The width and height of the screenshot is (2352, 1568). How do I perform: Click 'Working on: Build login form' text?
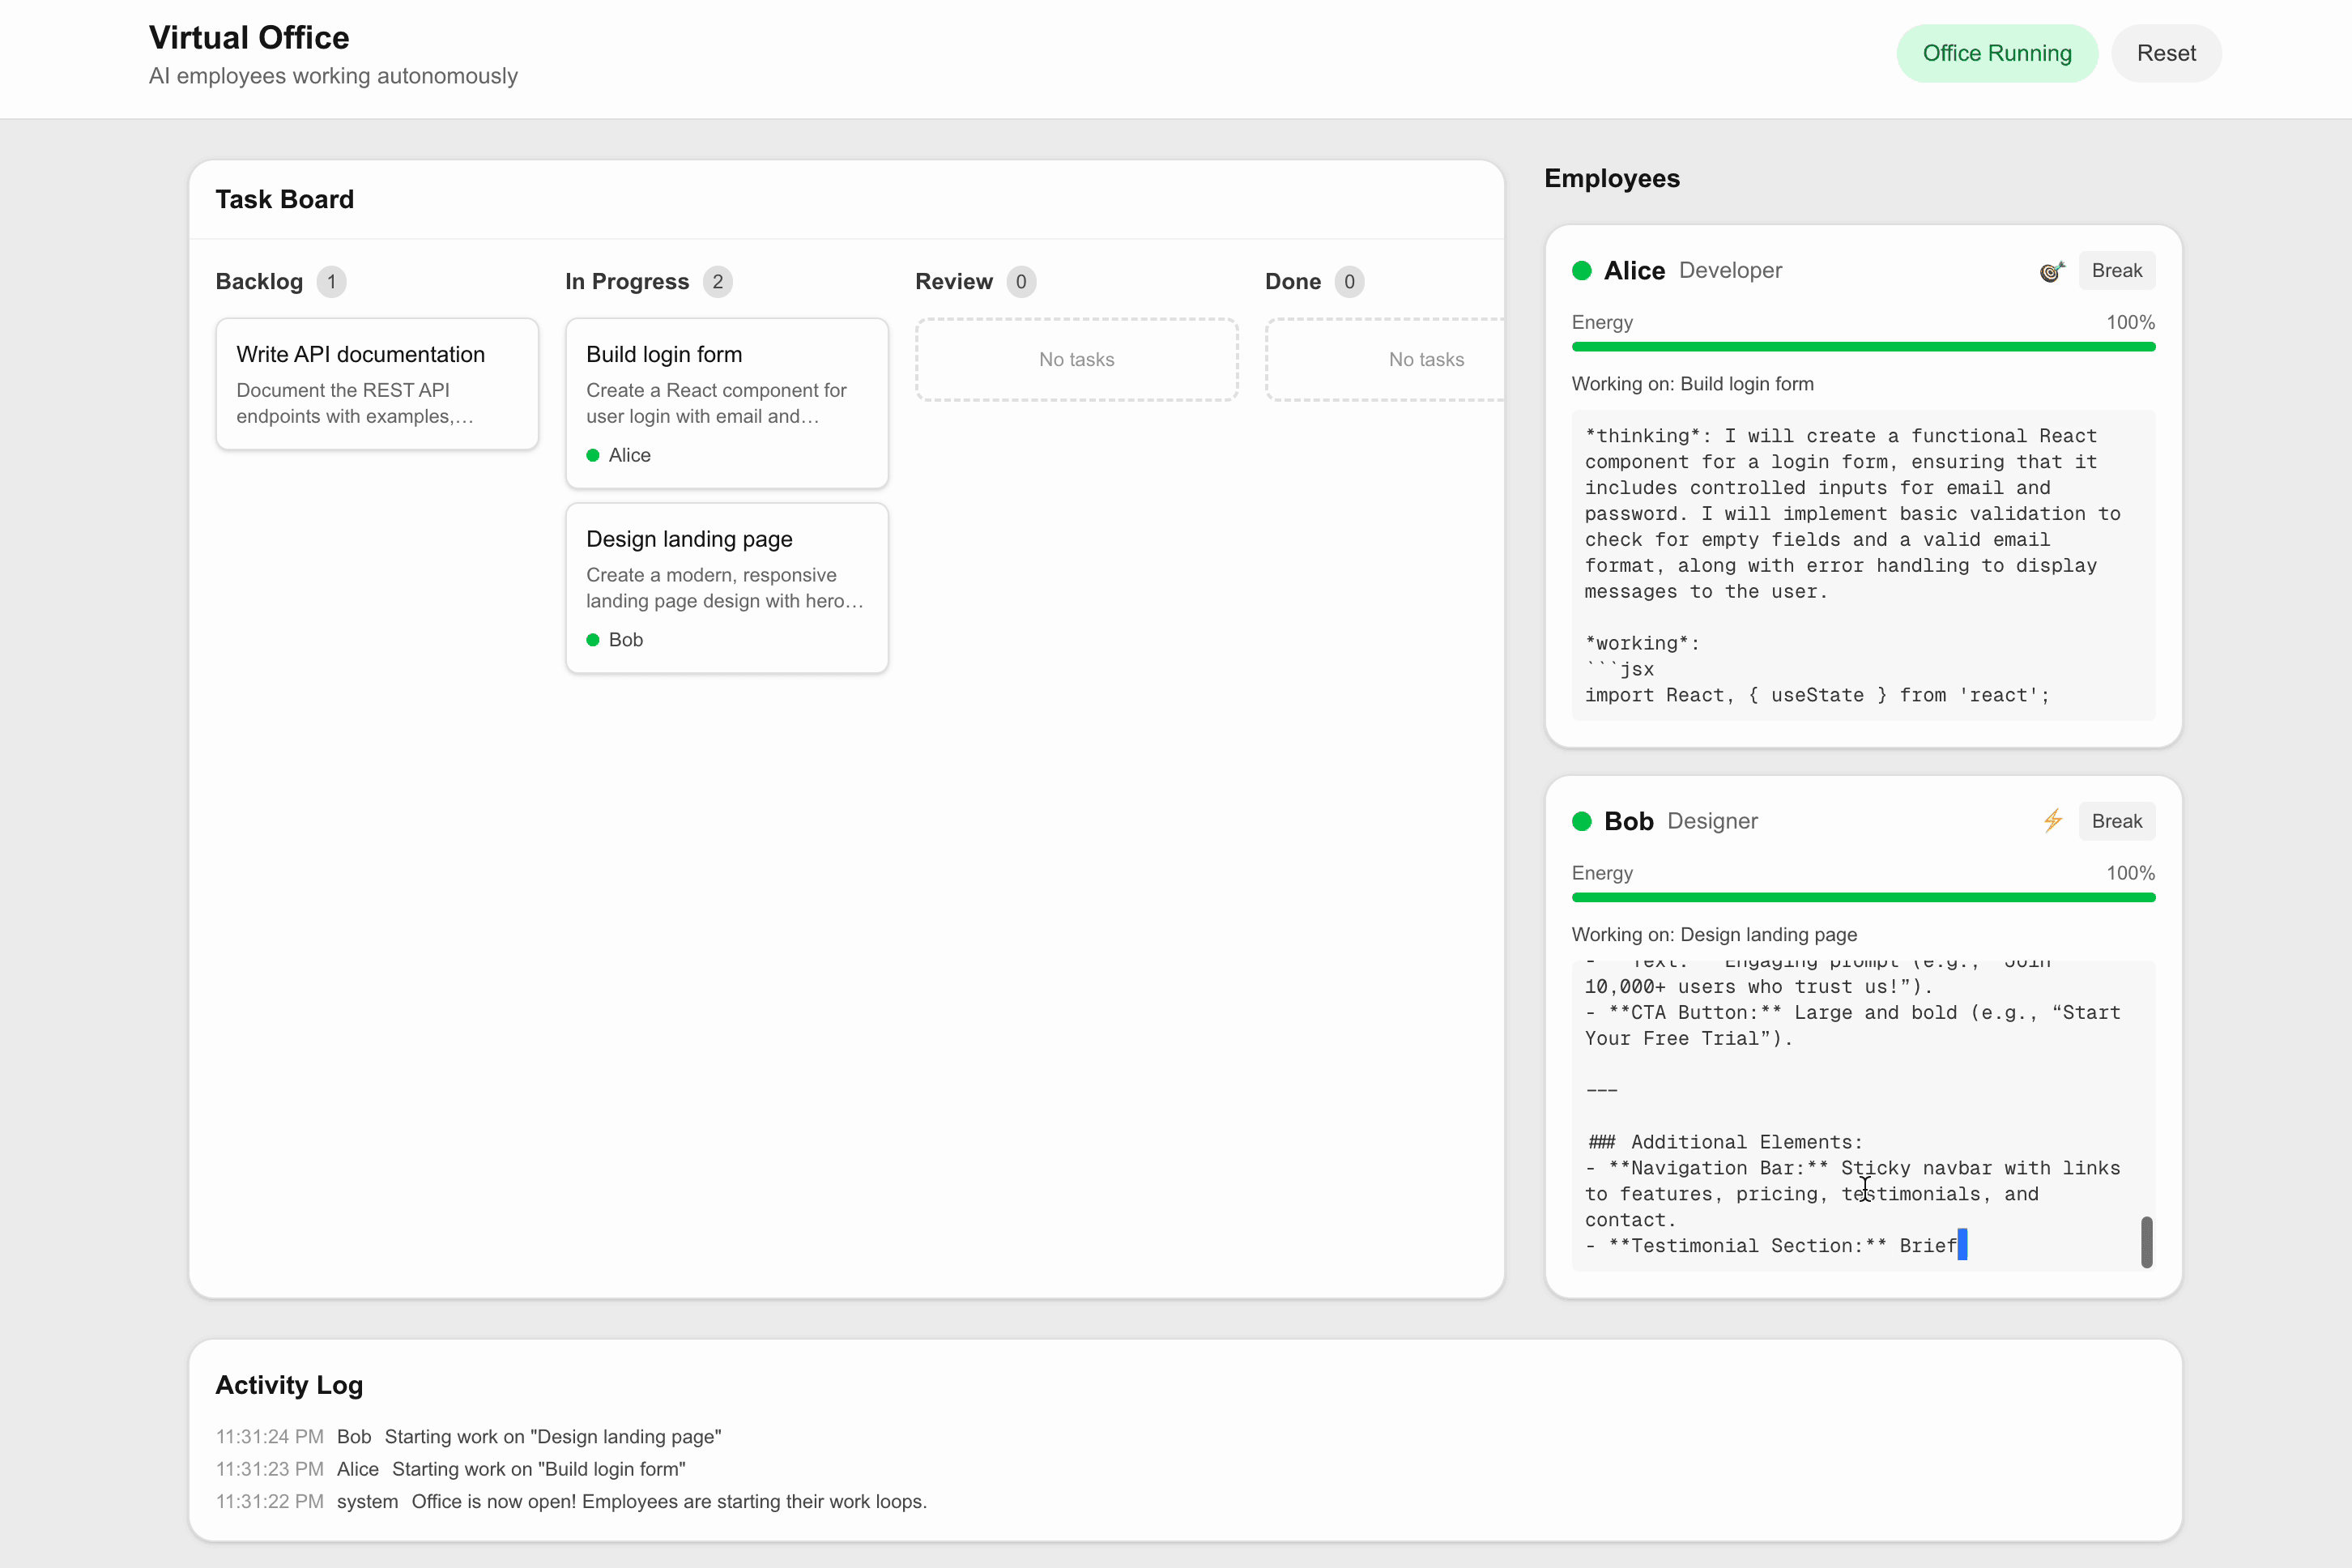[x=1693, y=384]
